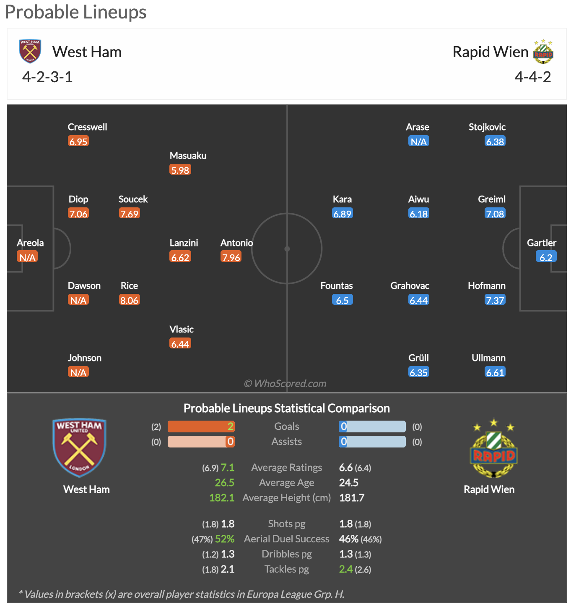
Task: Click the large Rapid Wien crest in comparison panel
Action: pyautogui.click(x=494, y=448)
